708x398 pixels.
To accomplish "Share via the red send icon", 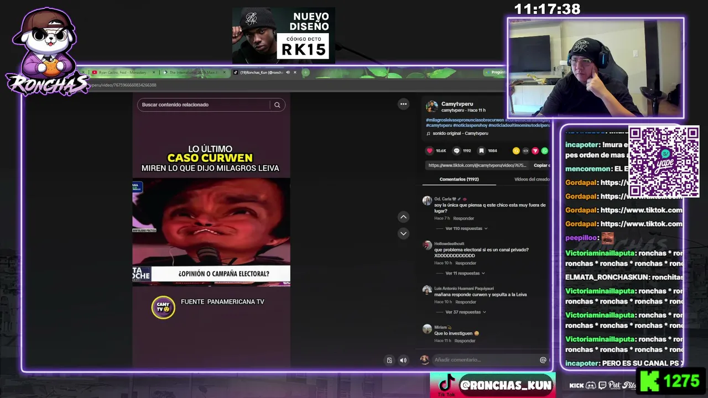I will (535, 150).
